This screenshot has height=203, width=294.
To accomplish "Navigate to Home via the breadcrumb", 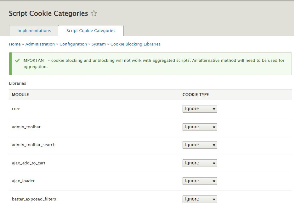I will click(x=14, y=44).
